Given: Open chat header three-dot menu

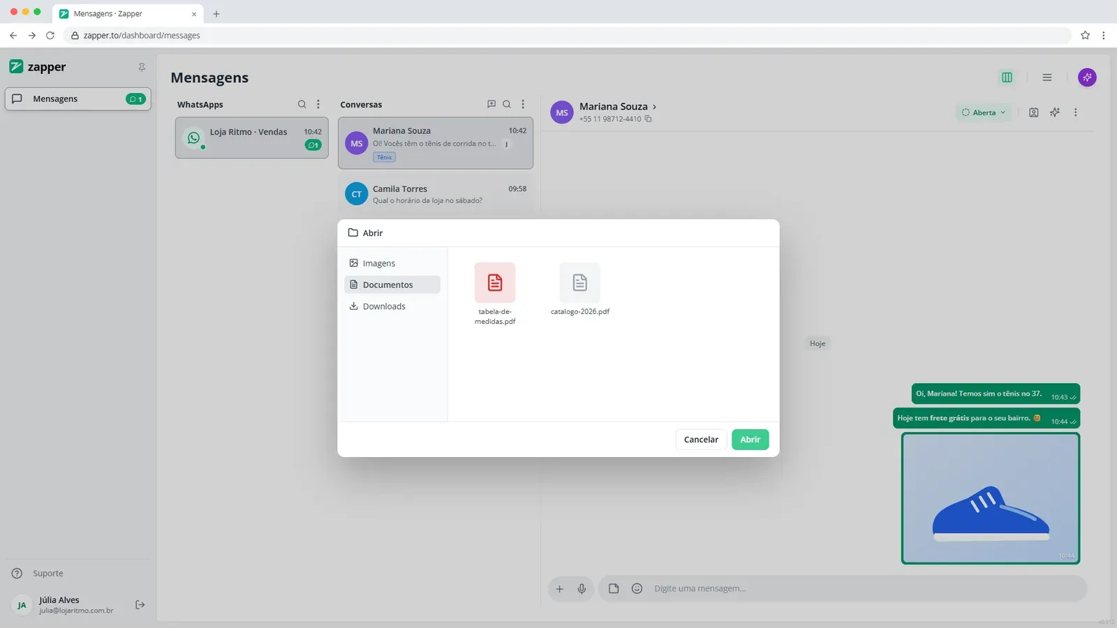Looking at the screenshot, I should click(x=1076, y=112).
